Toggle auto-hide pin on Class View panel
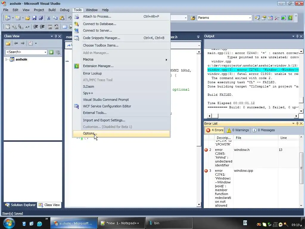 click(x=56, y=36)
